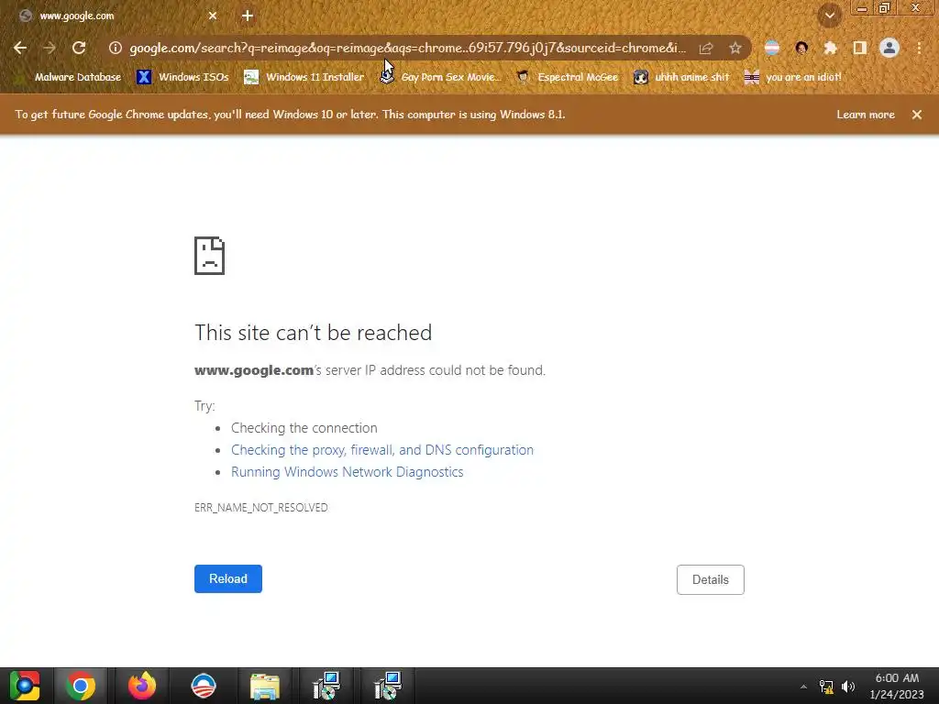Image resolution: width=939 pixels, height=704 pixels.
Task: Open a new tab with plus button
Action: pos(248,16)
